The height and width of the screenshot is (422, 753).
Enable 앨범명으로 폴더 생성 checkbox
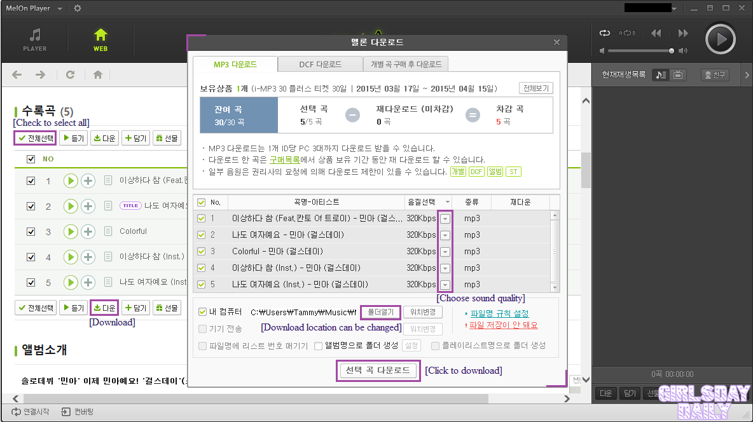318,346
